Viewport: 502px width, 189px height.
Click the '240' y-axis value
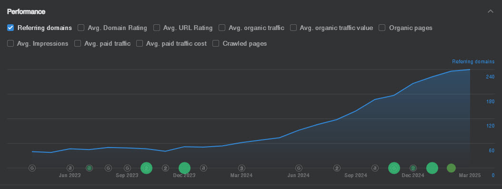point(490,77)
